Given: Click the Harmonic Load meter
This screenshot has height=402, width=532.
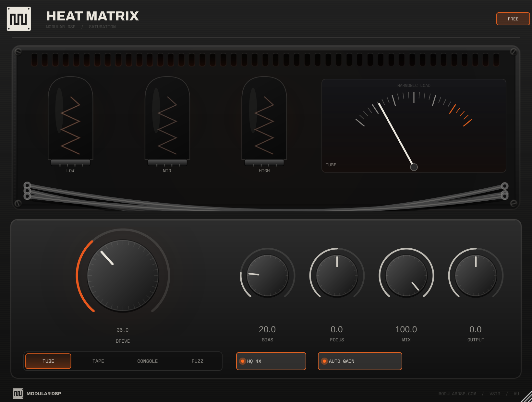Looking at the screenshot, I should [x=414, y=126].
